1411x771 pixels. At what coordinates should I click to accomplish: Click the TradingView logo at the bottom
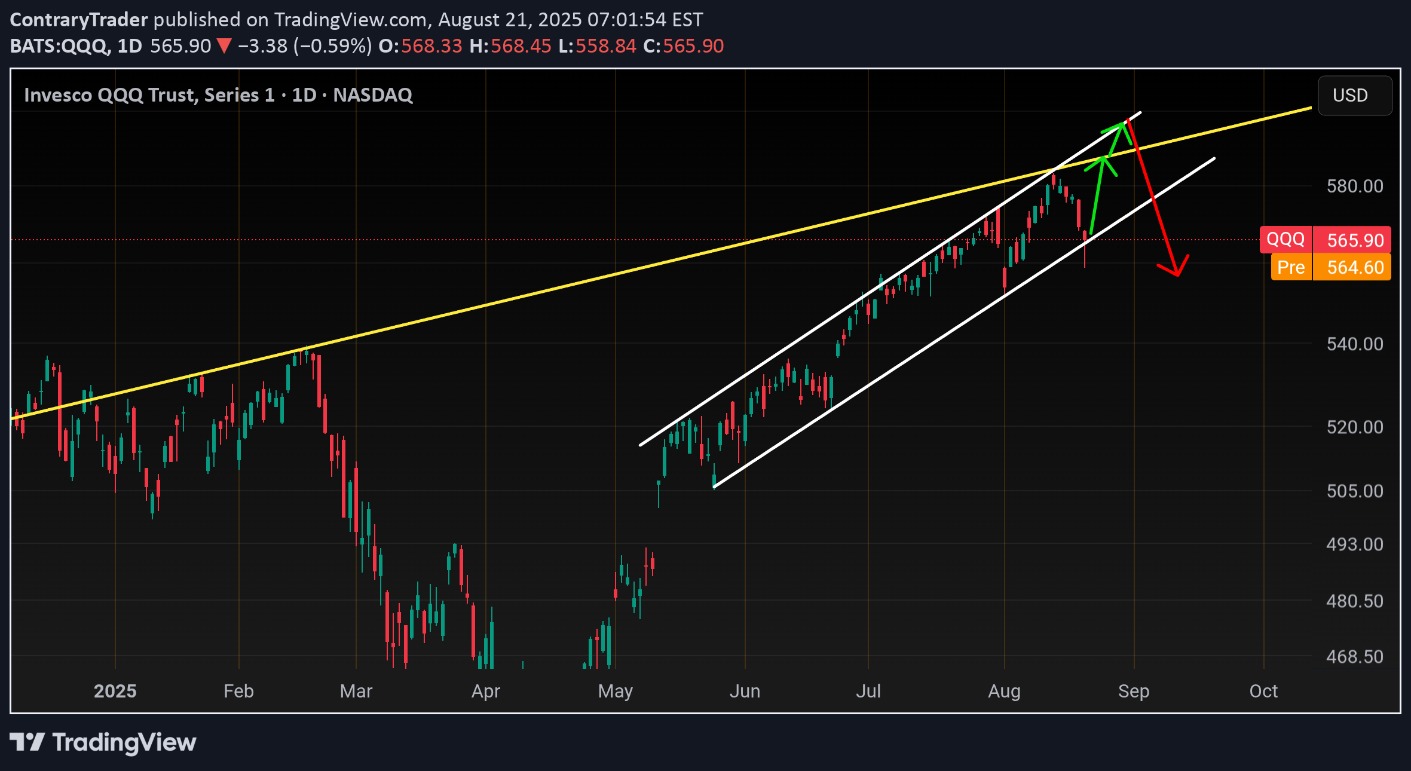pyautogui.click(x=103, y=742)
